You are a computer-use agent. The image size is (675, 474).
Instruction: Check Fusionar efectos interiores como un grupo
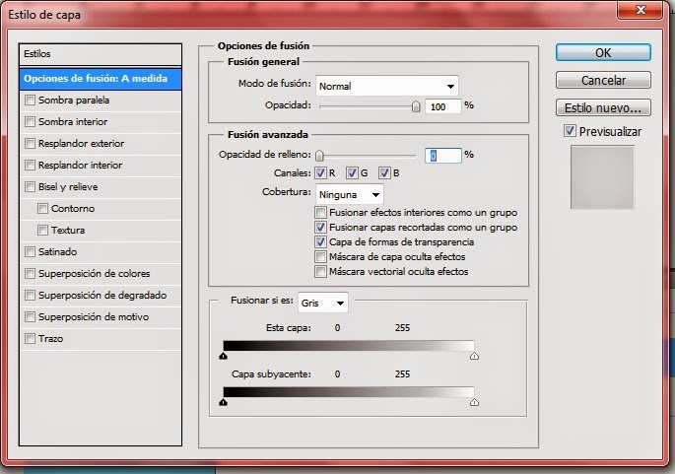pos(320,212)
